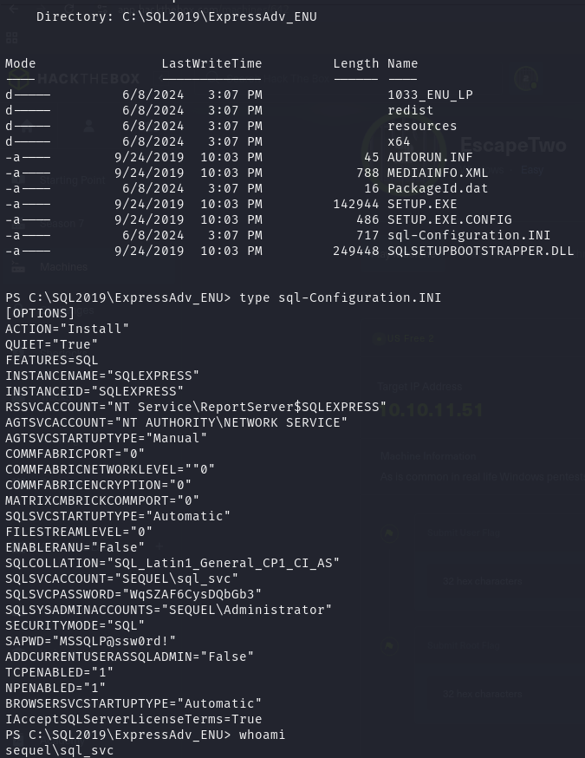The width and height of the screenshot is (585, 758).
Task: Select Machines in the sidebar
Action: pyautogui.click(x=64, y=267)
